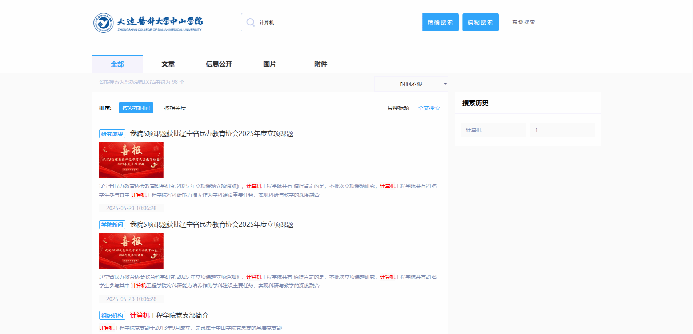The height and width of the screenshot is (334, 693).
Task: Sort results by 按相关度
Action: (175, 108)
